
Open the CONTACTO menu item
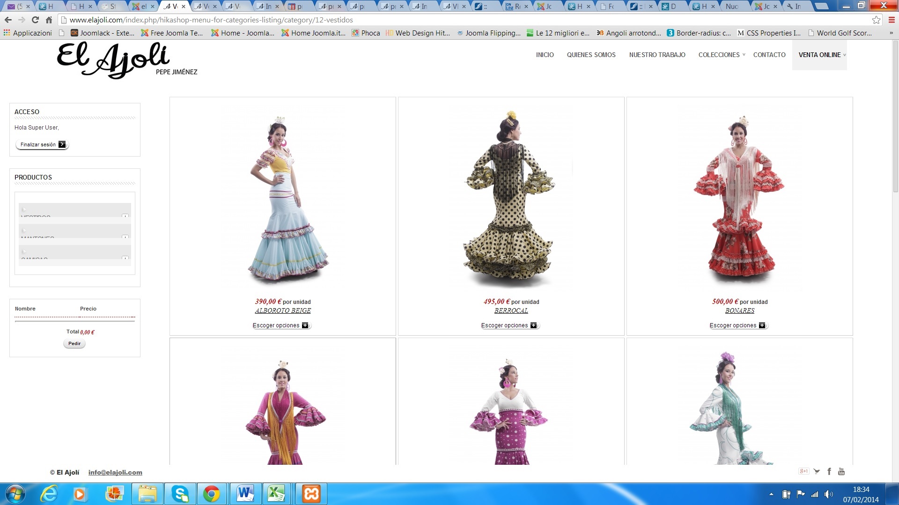(x=769, y=55)
